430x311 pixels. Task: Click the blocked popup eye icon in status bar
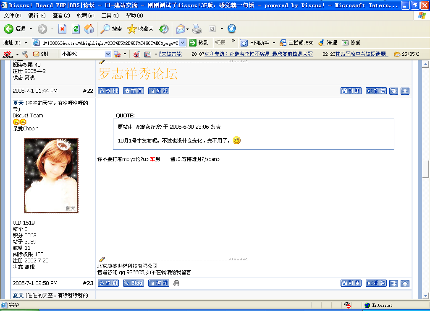(347, 305)
